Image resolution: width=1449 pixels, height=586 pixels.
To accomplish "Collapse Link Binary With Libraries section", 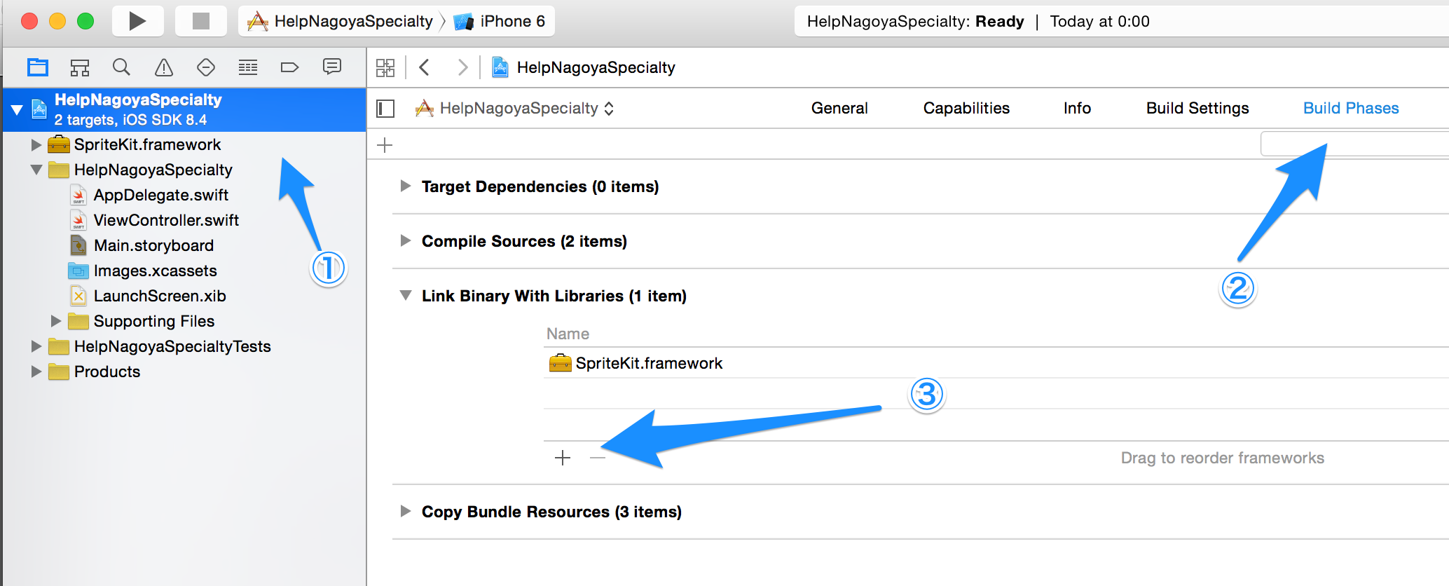I will (x=405, y=296).
